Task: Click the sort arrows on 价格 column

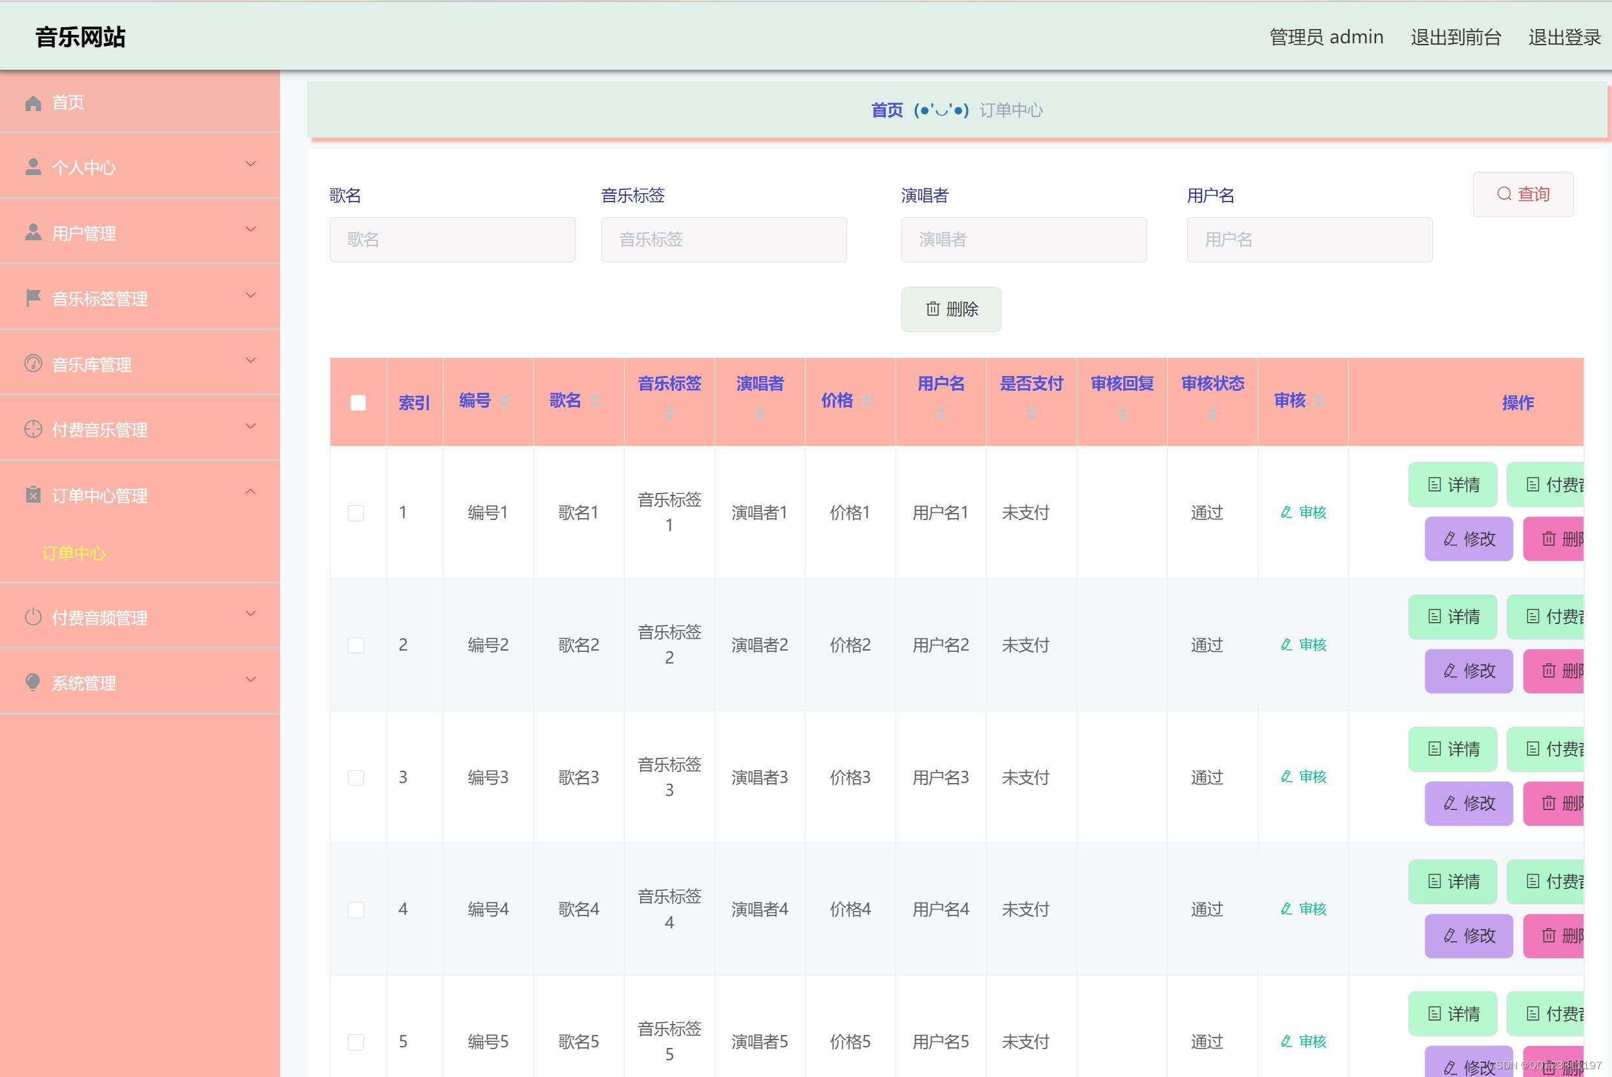Action: point(867,401)
